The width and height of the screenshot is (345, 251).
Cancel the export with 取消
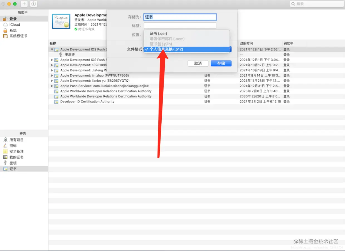pyautogui.click(x=198, y=64)
